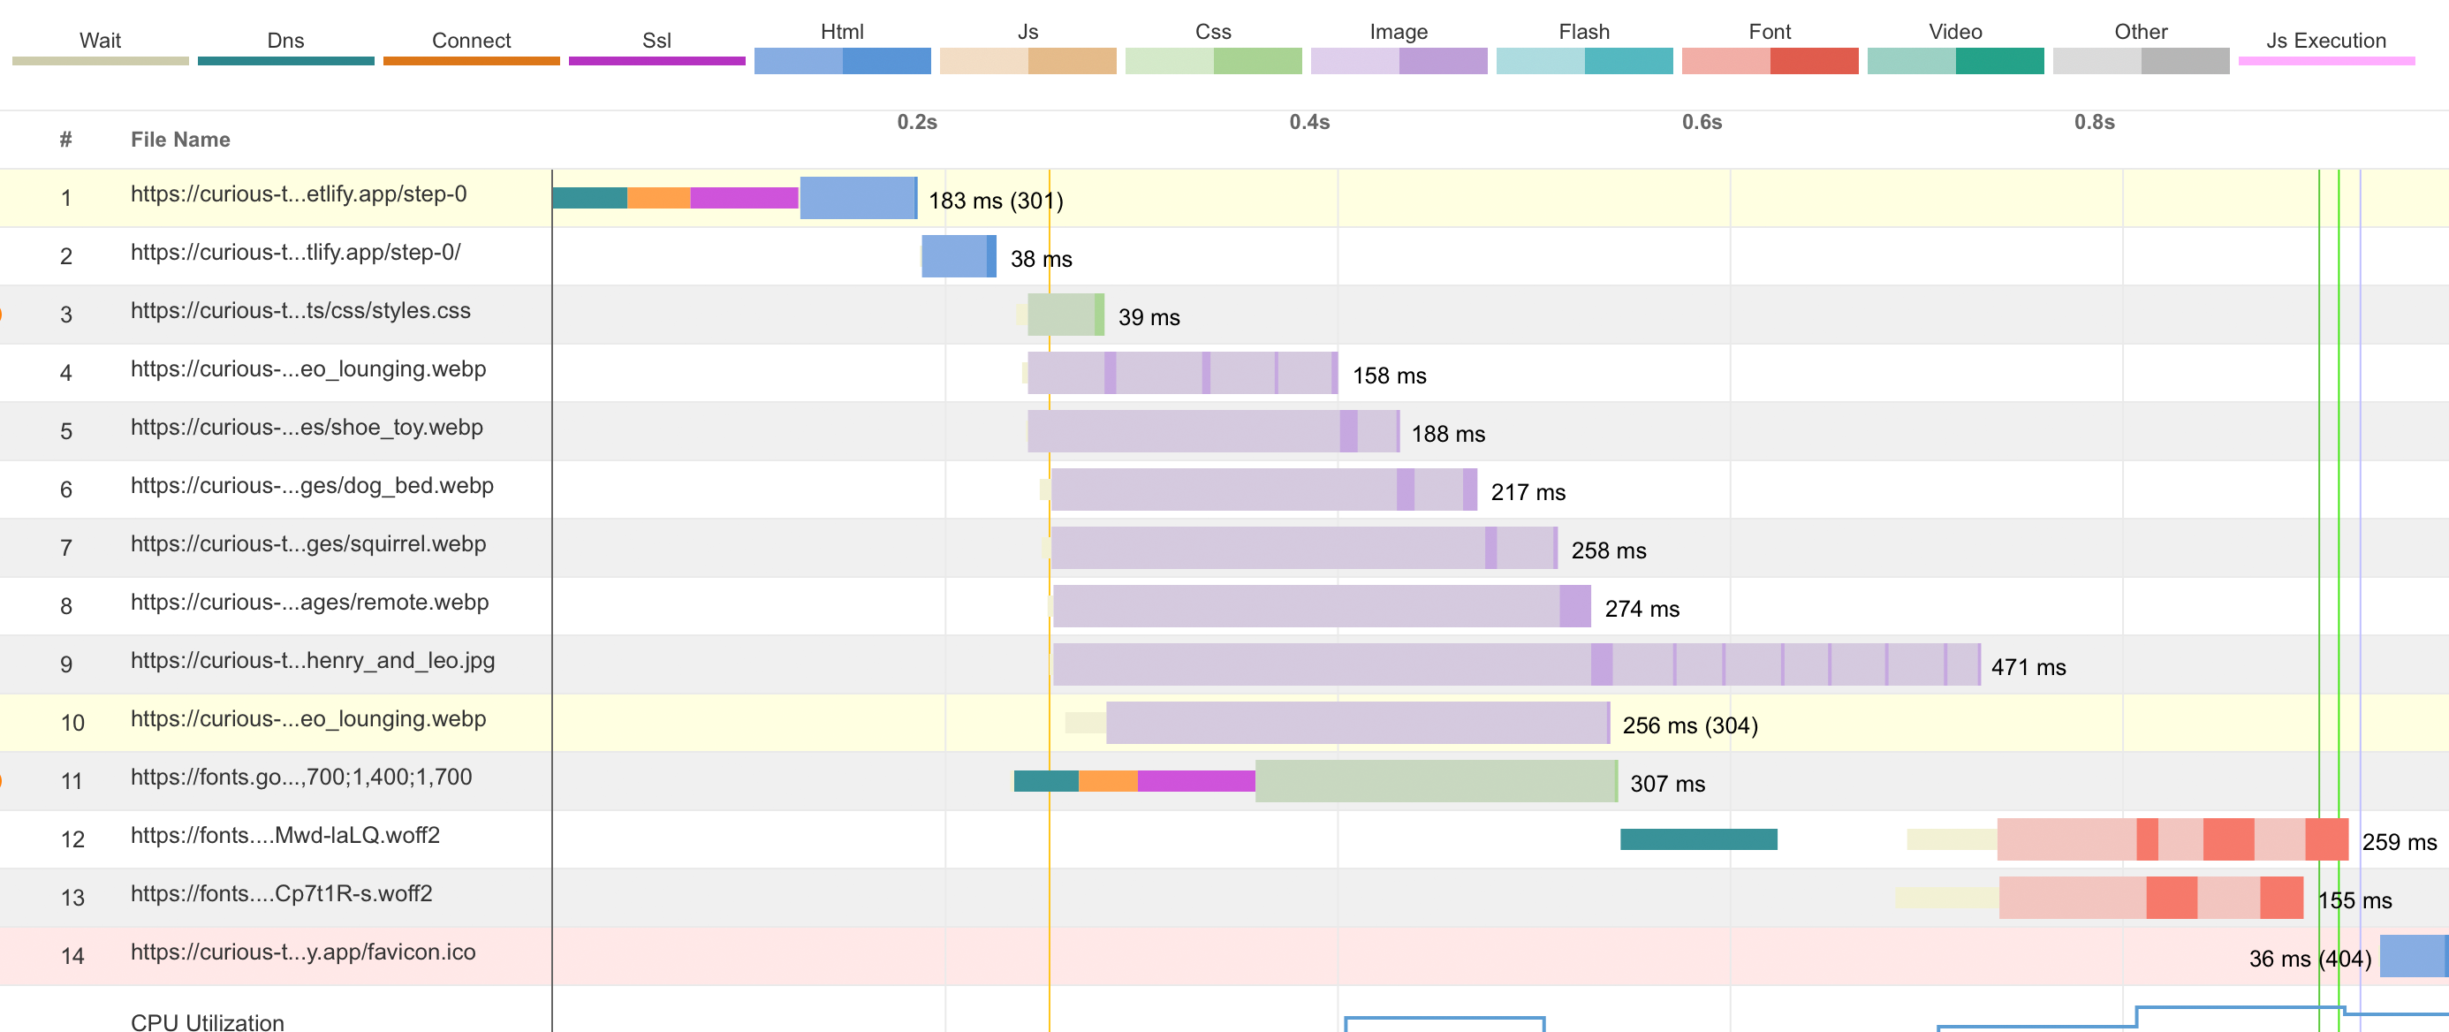The image size is (2449, 1032).
Task: Open the styles.css request row
Action: 300,311
